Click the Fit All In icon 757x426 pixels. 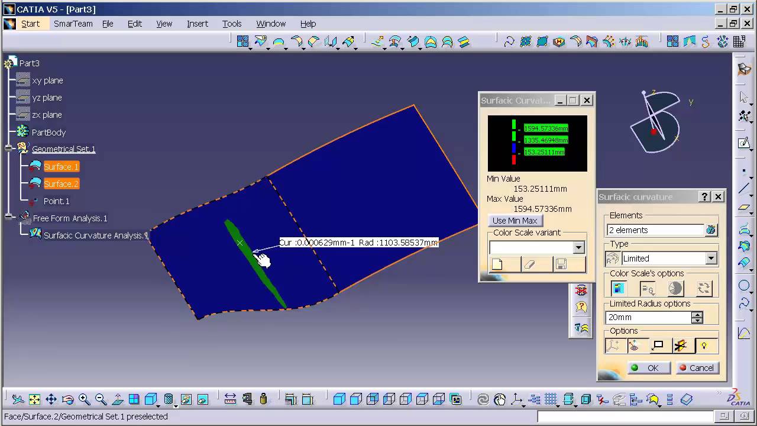(x=34, y=399)
